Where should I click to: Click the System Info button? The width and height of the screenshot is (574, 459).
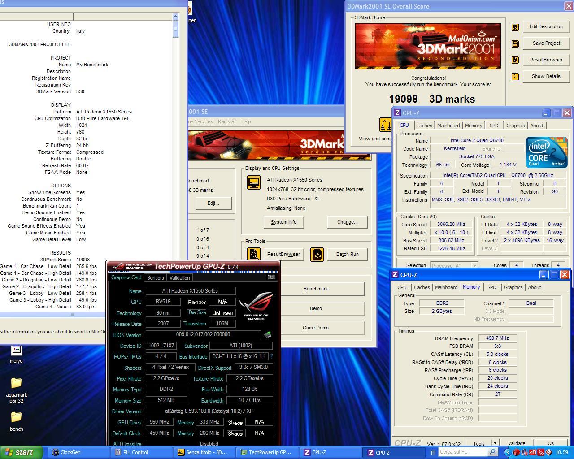[283, 222]
